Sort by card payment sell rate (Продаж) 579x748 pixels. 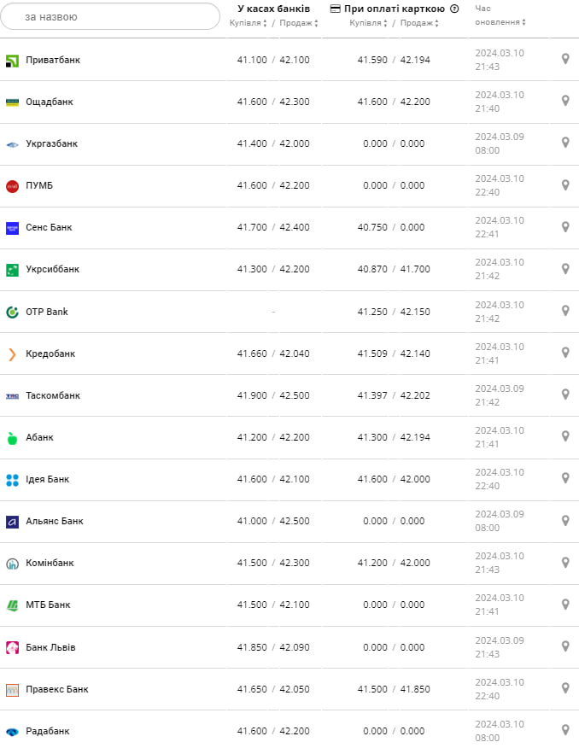pyautogui.click(x=418, y=23)
